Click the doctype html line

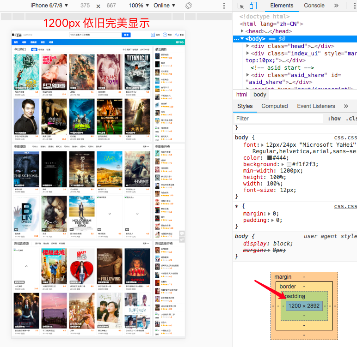265,16
